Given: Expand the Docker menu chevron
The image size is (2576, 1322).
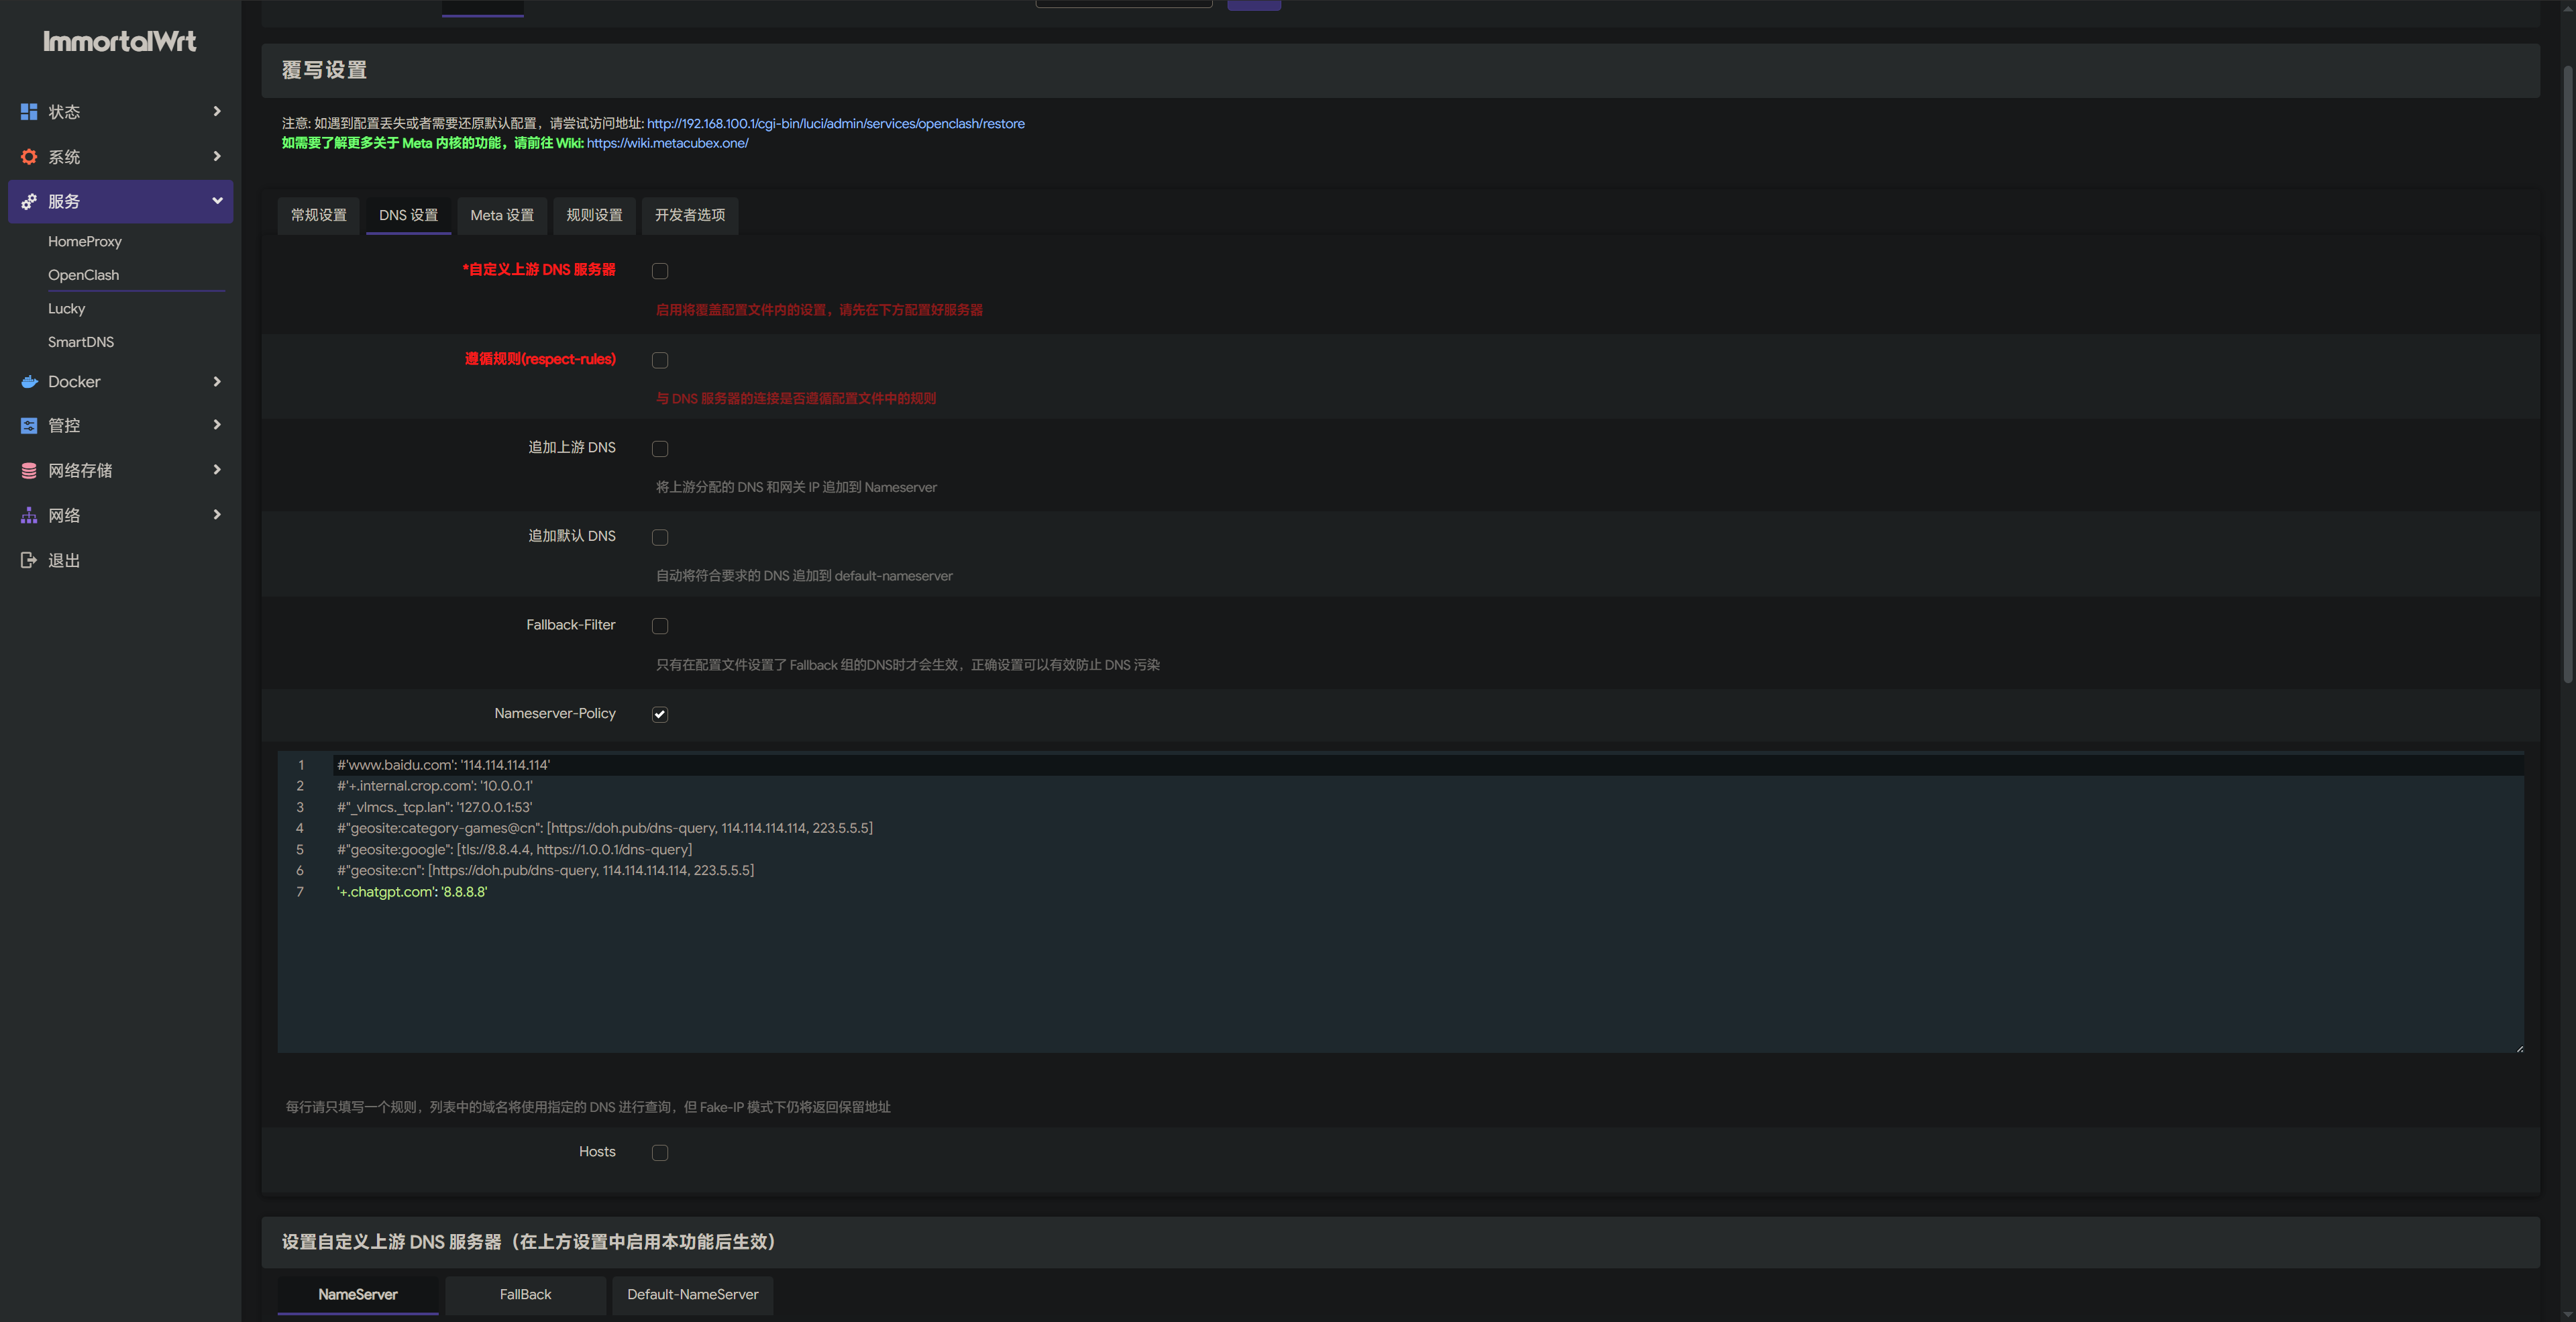Looking at the screenshot, I should coord(217,381).
